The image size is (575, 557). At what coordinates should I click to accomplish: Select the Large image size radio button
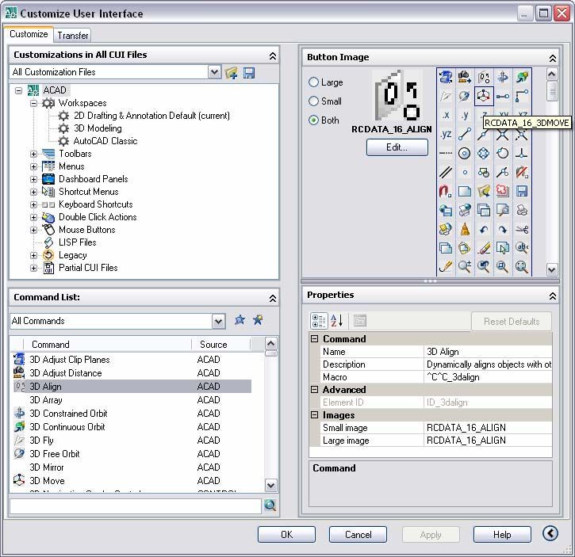click(x=313, y=82)
